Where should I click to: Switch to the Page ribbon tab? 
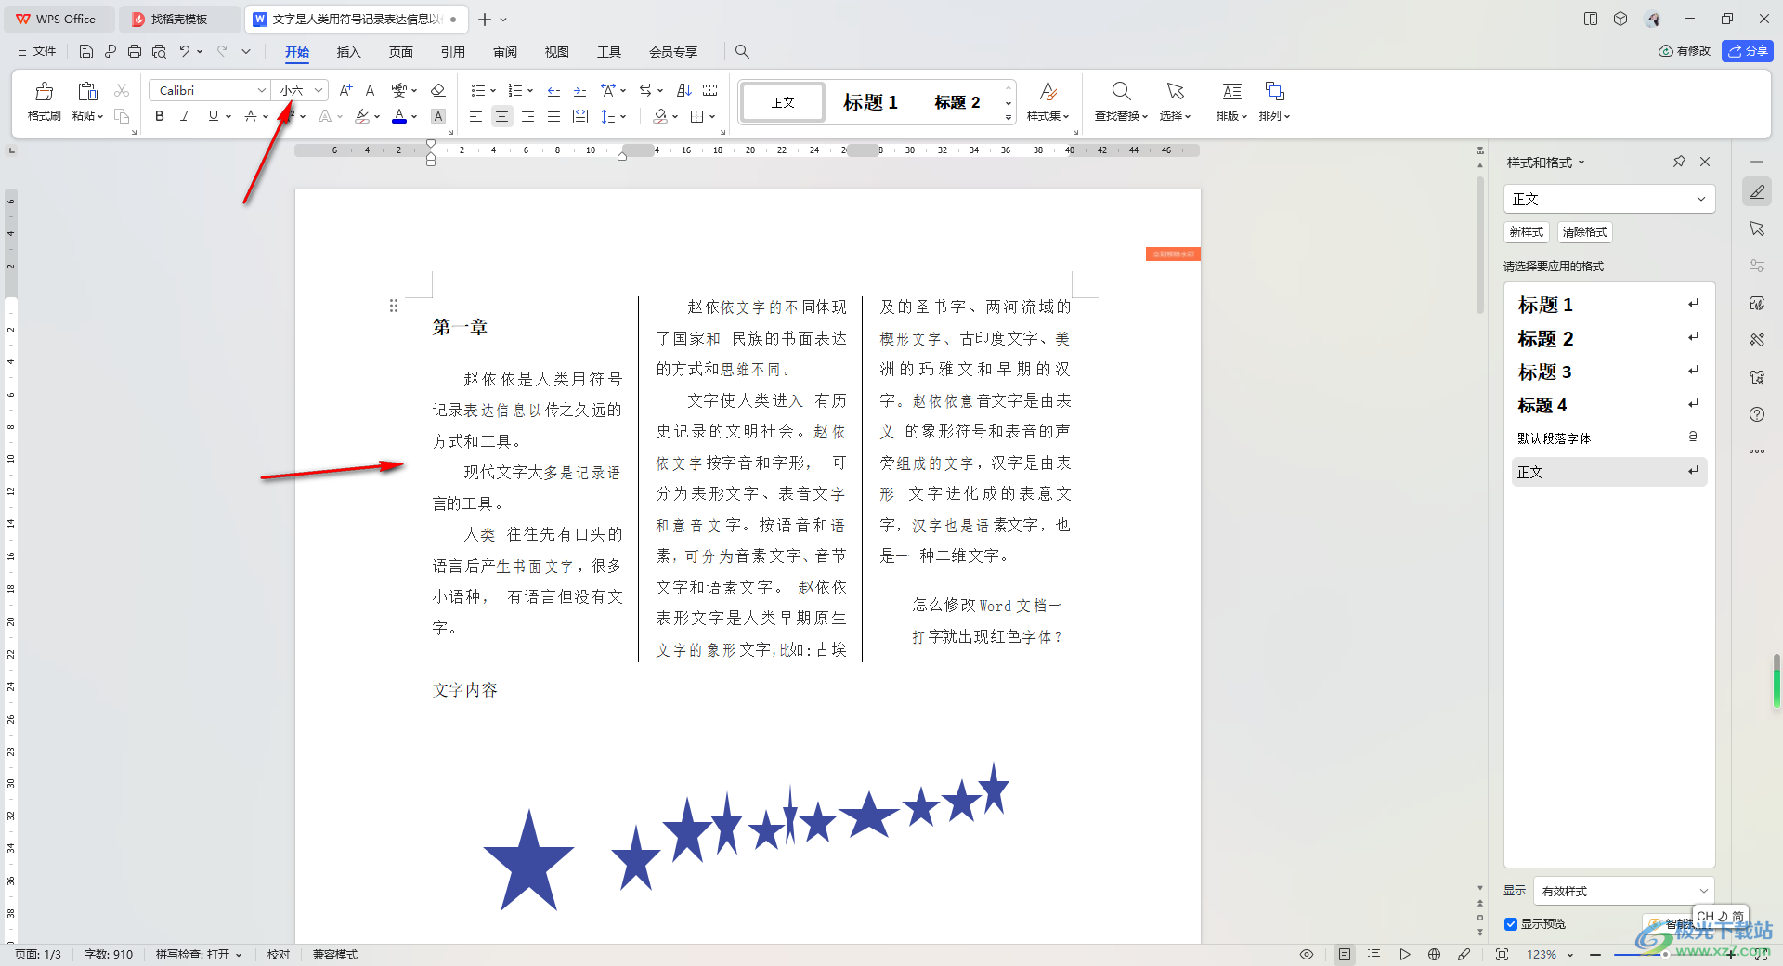pyautogui.click(x=400, y=52)
